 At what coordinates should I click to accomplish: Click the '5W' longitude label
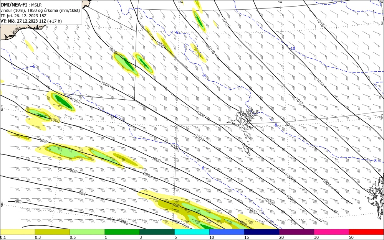[x=280, y=2]
